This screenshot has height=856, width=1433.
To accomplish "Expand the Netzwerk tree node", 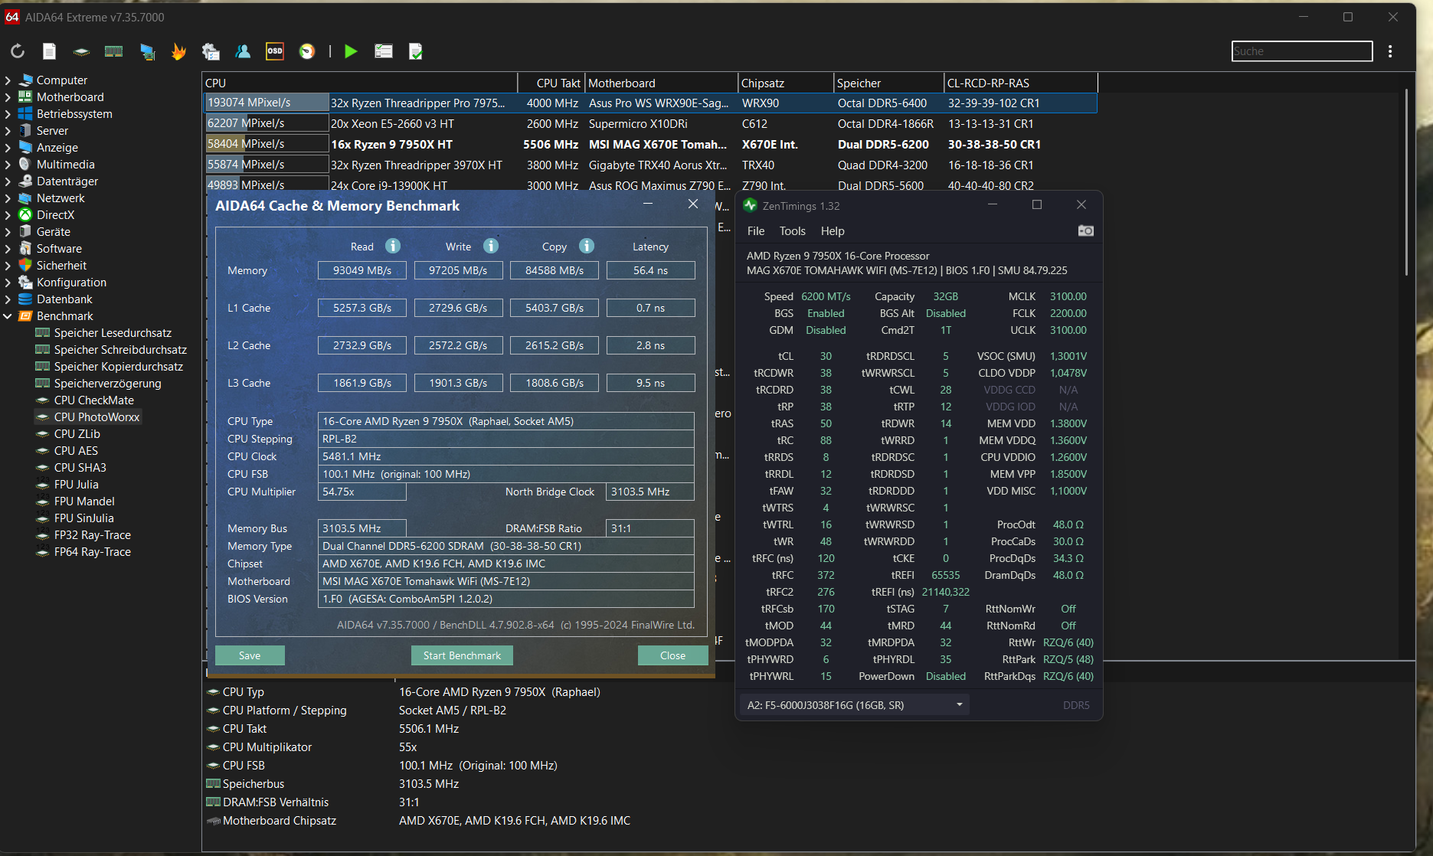I will 8,198.
